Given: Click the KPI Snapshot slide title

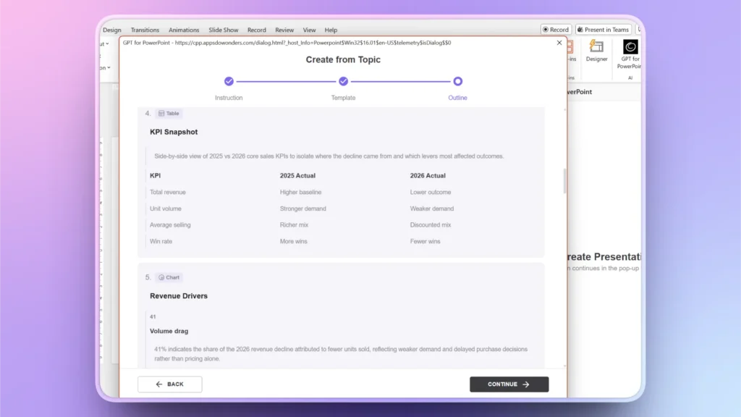Looking at the screenshot, I should 174,132.
